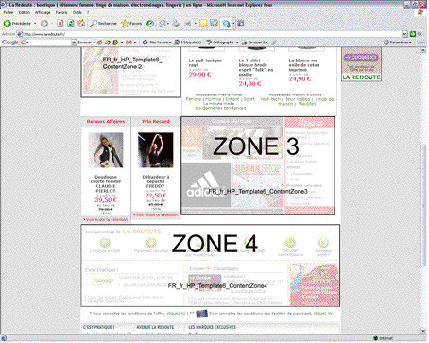The height and width of the screenshot is (343, 429).
Task: Open the High-tech link
Action: (x=270, y=99)
